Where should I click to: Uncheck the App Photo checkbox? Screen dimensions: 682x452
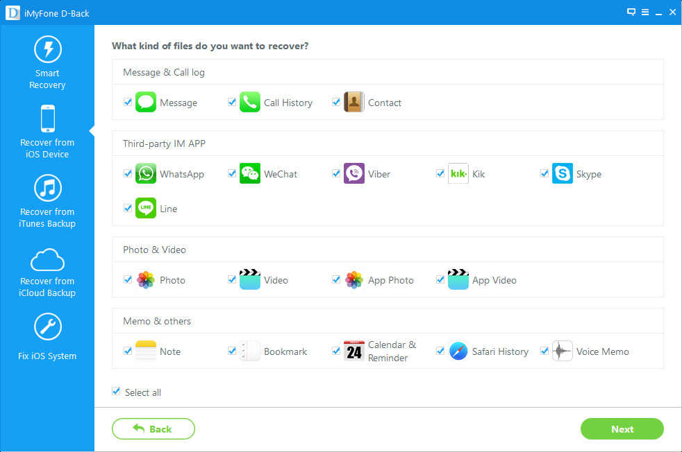click(335, 279)
